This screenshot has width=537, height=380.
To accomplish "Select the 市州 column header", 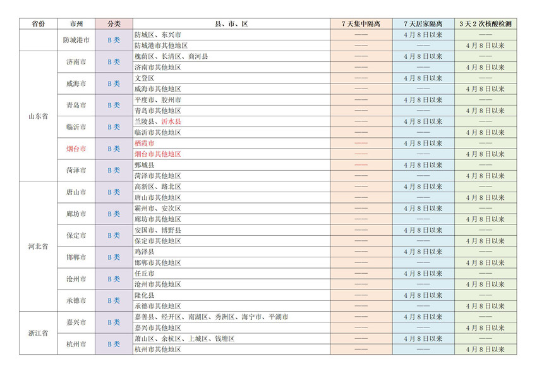I will [76, 23].
